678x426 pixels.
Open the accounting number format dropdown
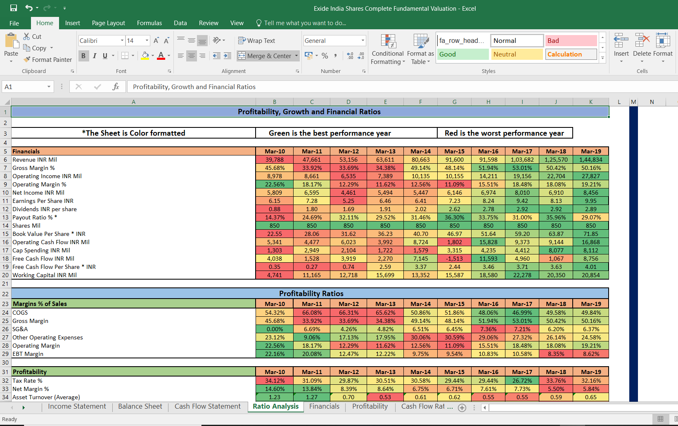[x=317, y=56]
